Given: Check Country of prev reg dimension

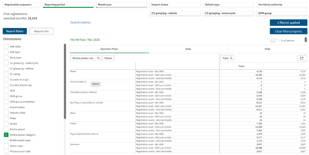Looking at the screenshot, I should (6, 85).
